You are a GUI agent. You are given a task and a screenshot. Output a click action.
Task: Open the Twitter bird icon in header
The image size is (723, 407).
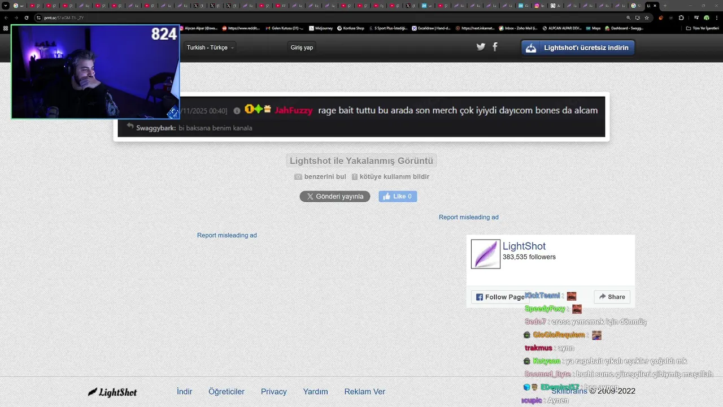tap(481, 47)
